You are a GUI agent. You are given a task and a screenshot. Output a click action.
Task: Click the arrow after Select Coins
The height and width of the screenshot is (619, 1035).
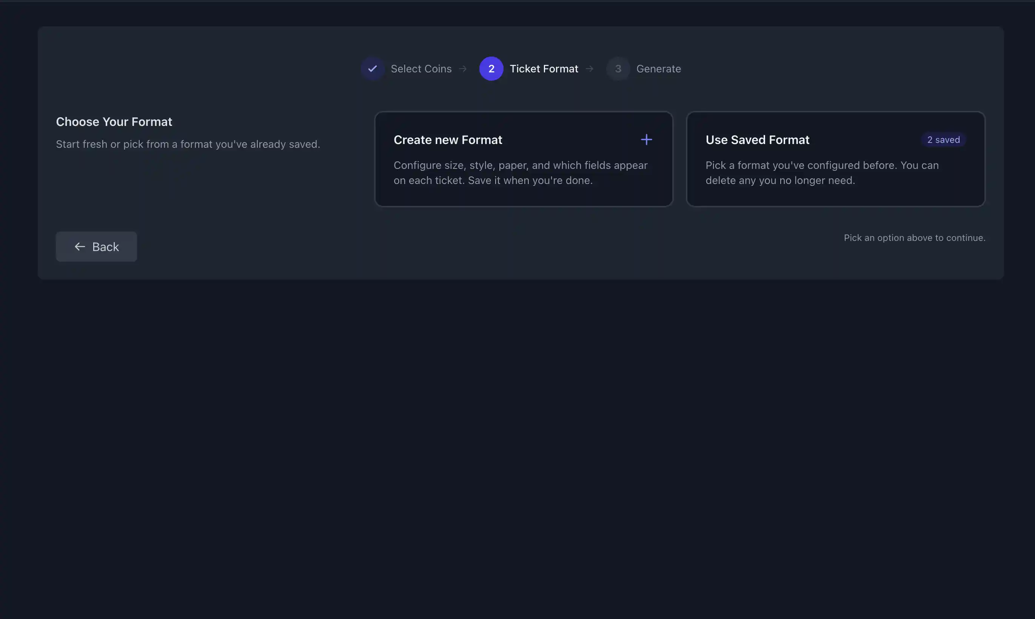(462, 68)
